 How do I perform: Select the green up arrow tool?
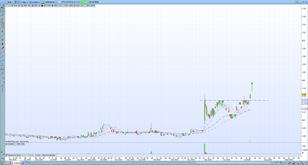click(x=3, y=40)
